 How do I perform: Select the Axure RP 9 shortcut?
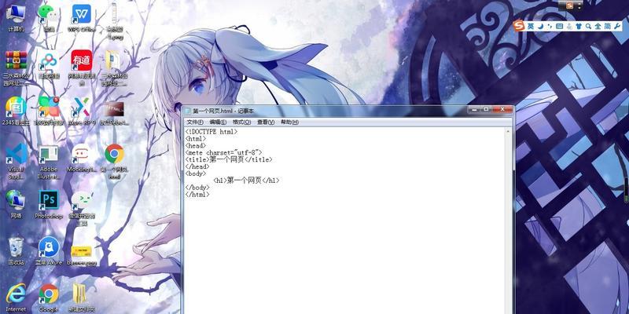[82, 111]
